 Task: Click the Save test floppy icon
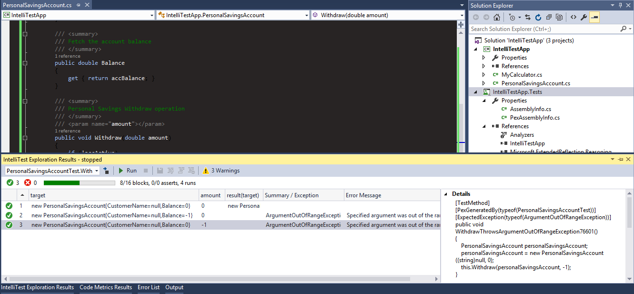(x=160, y=171)
